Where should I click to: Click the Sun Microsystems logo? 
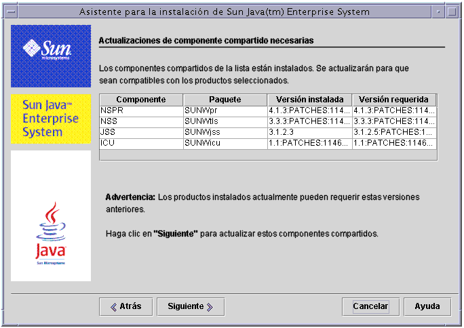click(x=51, y=56)
